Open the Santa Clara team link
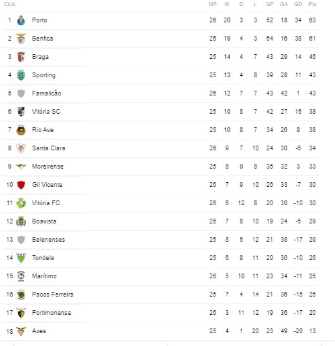This screenshot has width=335, height=346. coord(49,148)
